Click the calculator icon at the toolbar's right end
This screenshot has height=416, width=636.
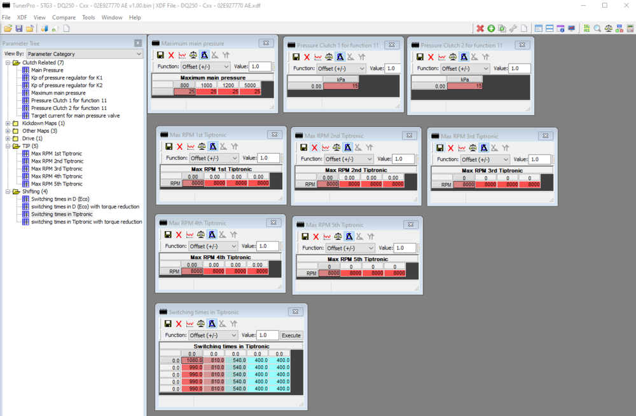630,29
